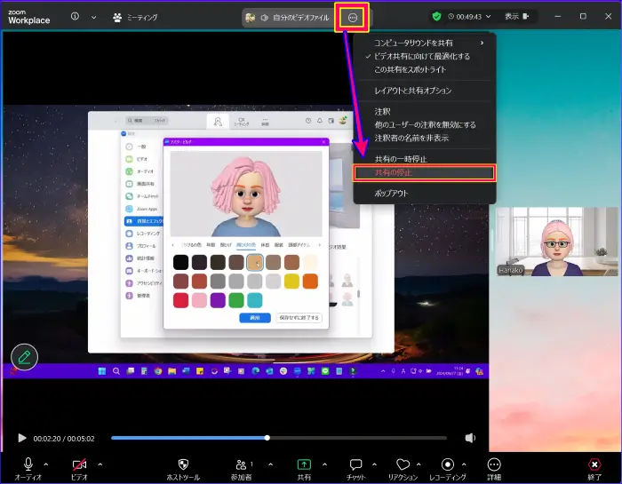This screenshot has height=484, width=622.
Task: Open the ホストツール shield icon
Action: (183, 464)
